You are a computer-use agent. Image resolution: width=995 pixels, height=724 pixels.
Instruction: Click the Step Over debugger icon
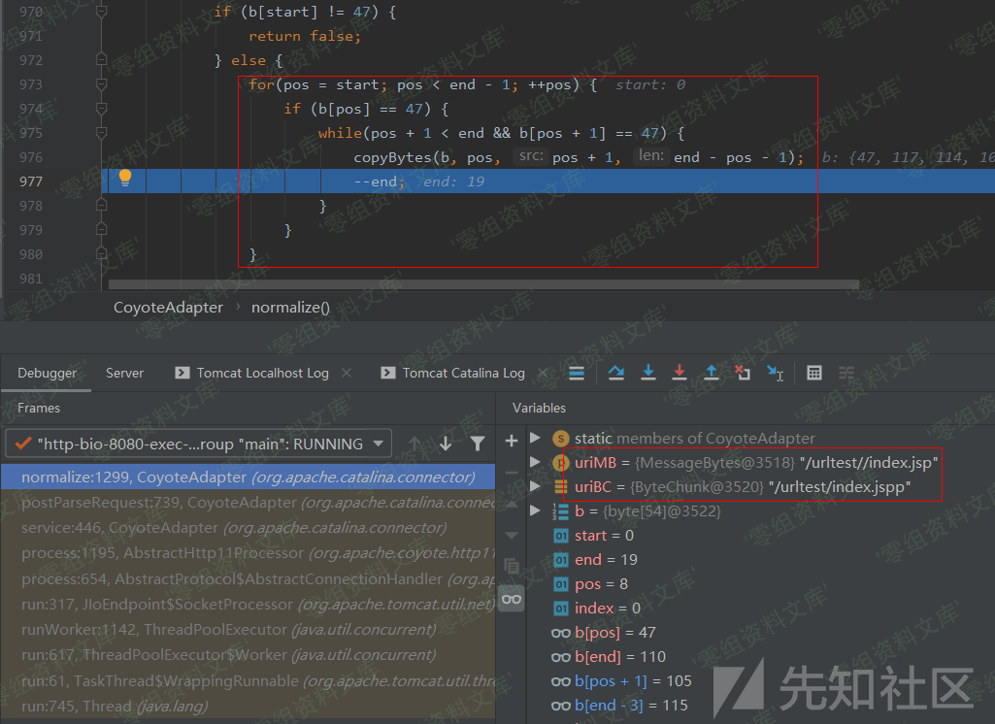point(615,373)
